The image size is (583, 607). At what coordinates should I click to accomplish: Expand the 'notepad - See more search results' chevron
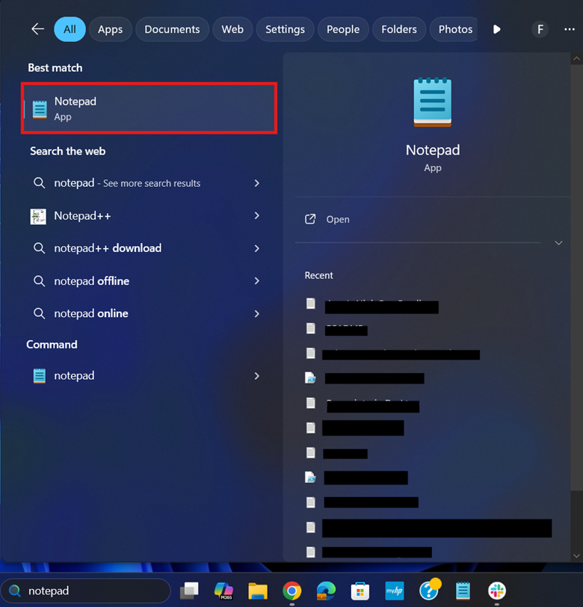[256, 183]
